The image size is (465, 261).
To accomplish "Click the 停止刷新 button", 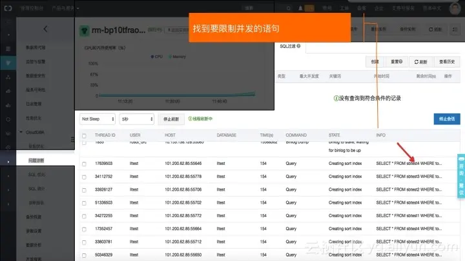I will (x=171, y=119).
